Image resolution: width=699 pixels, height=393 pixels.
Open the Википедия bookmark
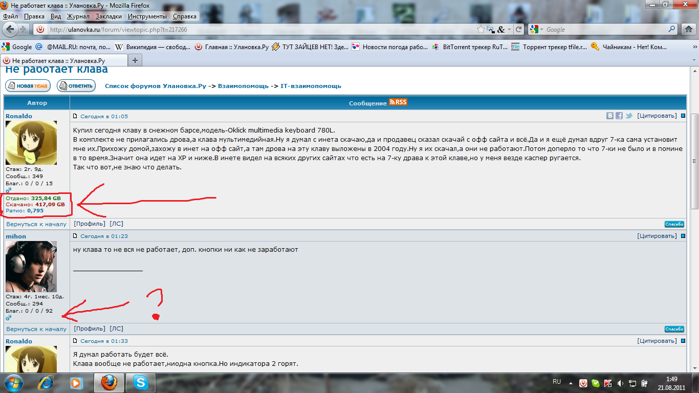tap(152, 47)
